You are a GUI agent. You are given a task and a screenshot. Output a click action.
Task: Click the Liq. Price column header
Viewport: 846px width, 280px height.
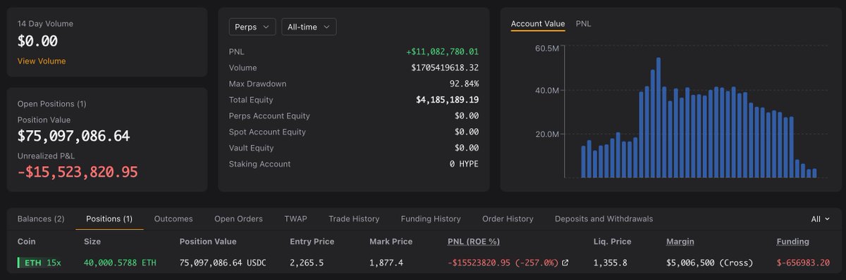pyautogui.click(x=613, y=241)
